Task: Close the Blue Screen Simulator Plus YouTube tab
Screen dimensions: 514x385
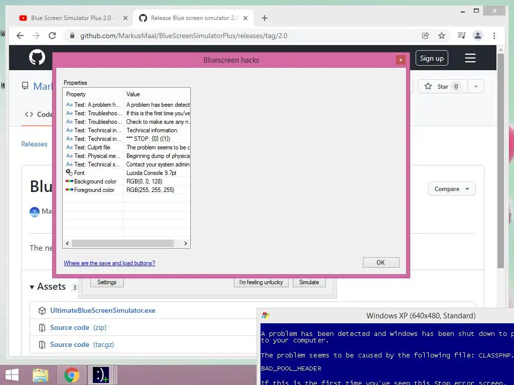Action: pos(125,18)
